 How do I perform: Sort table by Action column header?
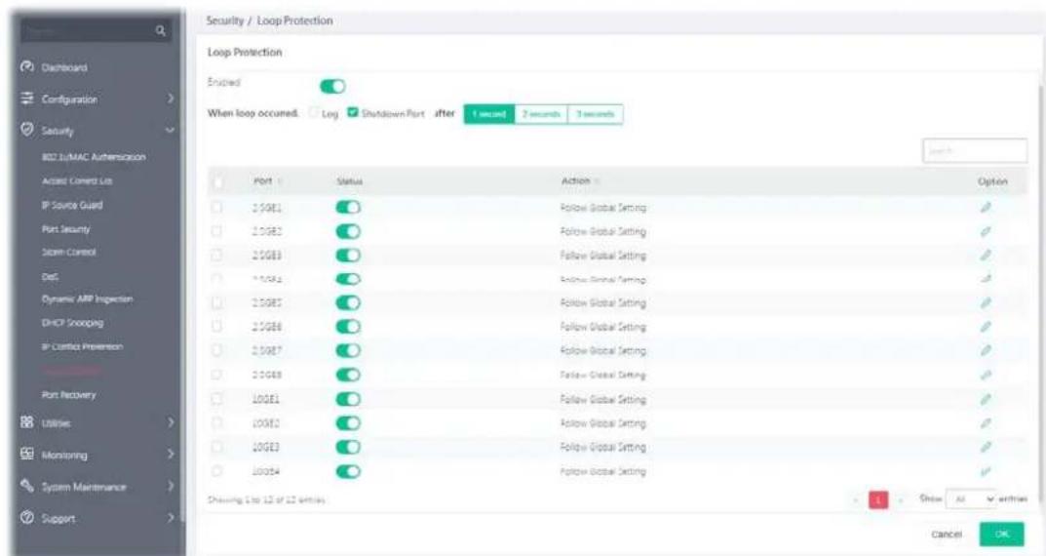click(x=580, y=180)
